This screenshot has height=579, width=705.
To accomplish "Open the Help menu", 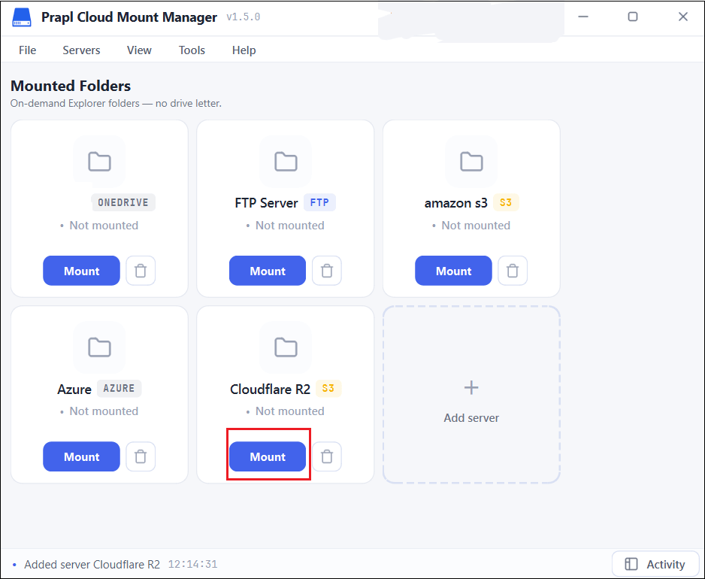I will 244,50.
